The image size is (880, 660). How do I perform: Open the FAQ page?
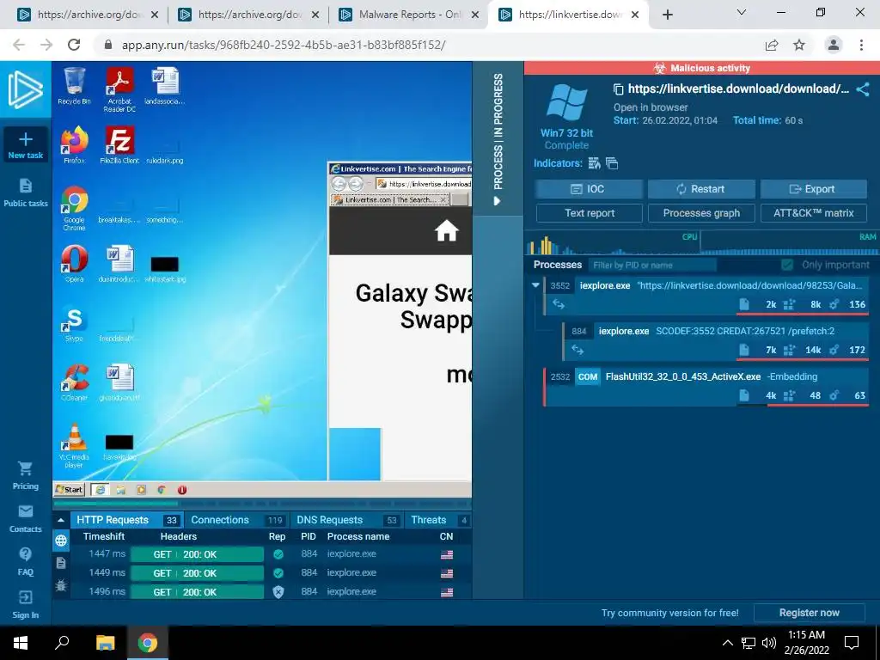(x=25, y=561)
